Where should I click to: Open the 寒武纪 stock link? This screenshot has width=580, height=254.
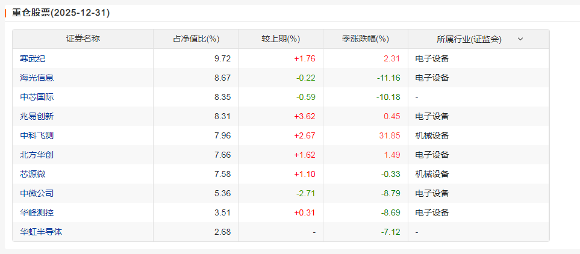[33, 58]
